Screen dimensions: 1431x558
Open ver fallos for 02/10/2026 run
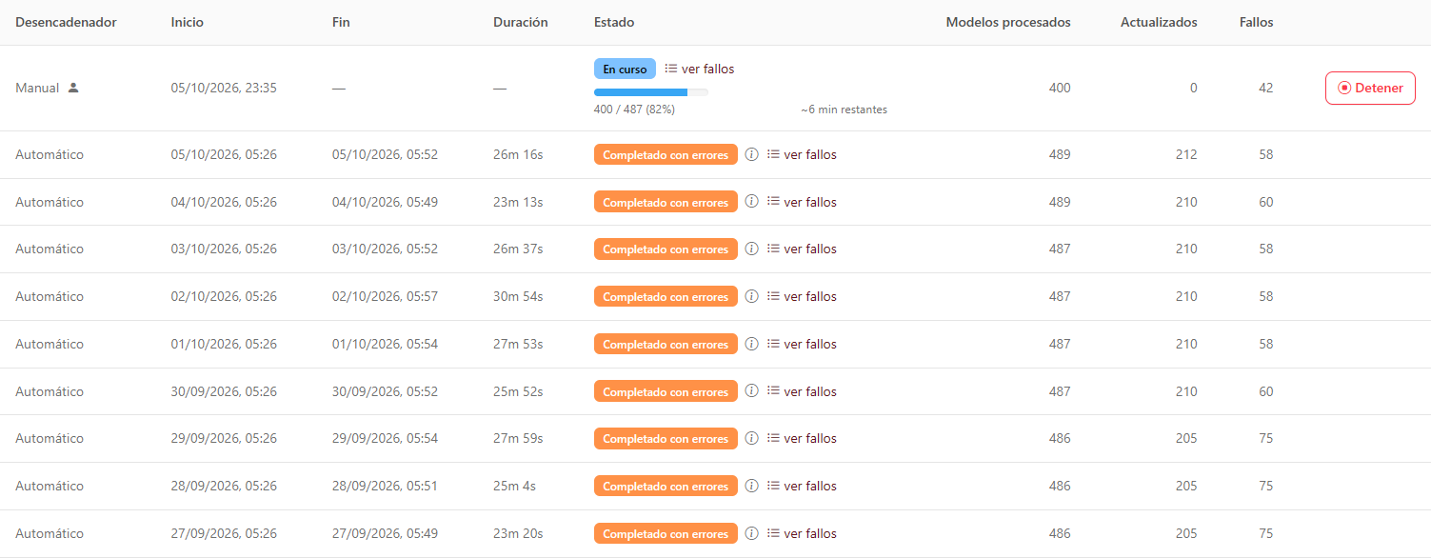802,296
